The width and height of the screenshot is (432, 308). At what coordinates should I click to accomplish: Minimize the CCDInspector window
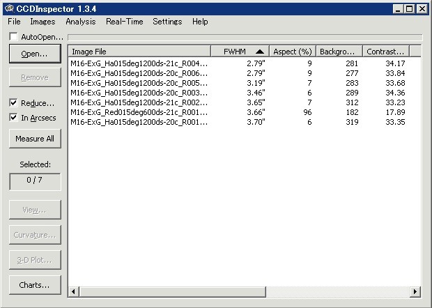point(397,9)
